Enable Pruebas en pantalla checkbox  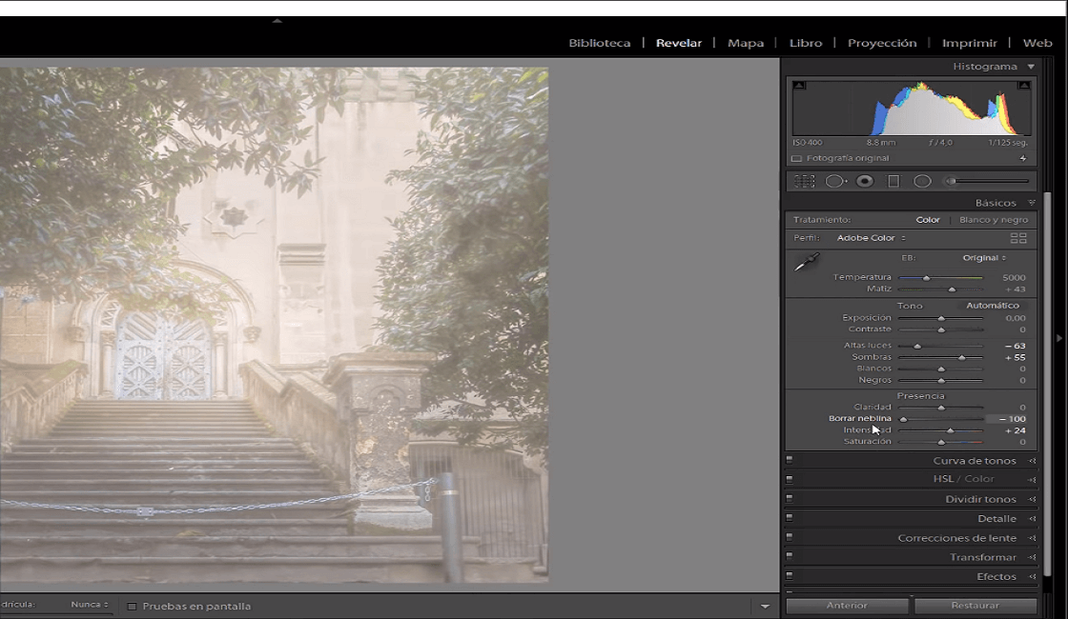pos(133,606)
